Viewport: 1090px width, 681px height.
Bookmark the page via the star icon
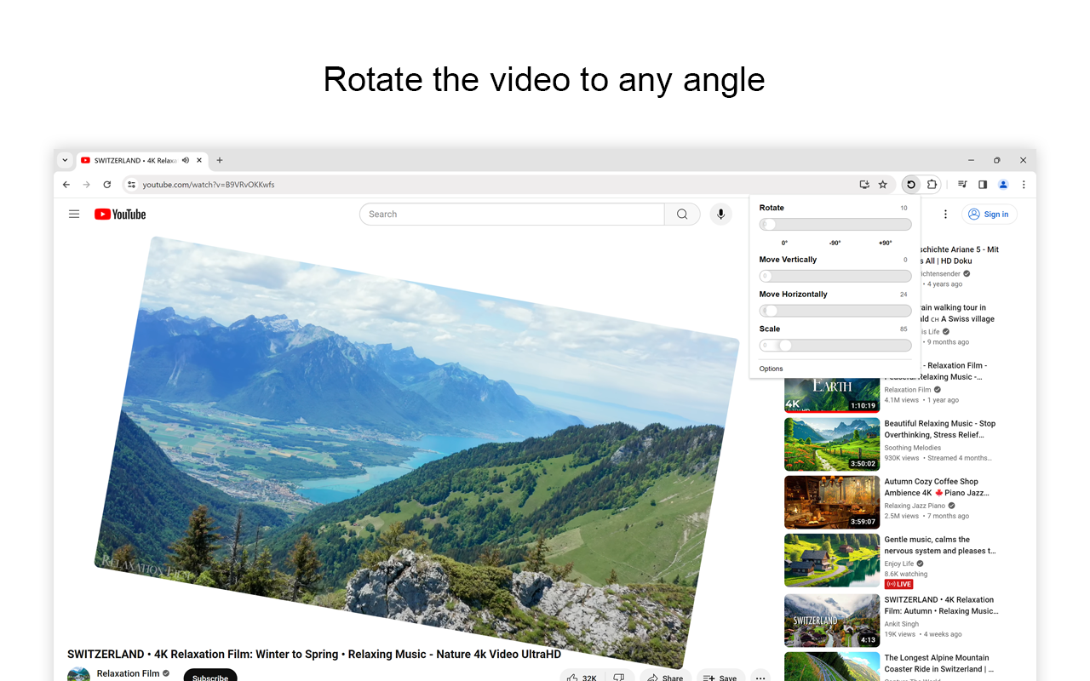883,184
